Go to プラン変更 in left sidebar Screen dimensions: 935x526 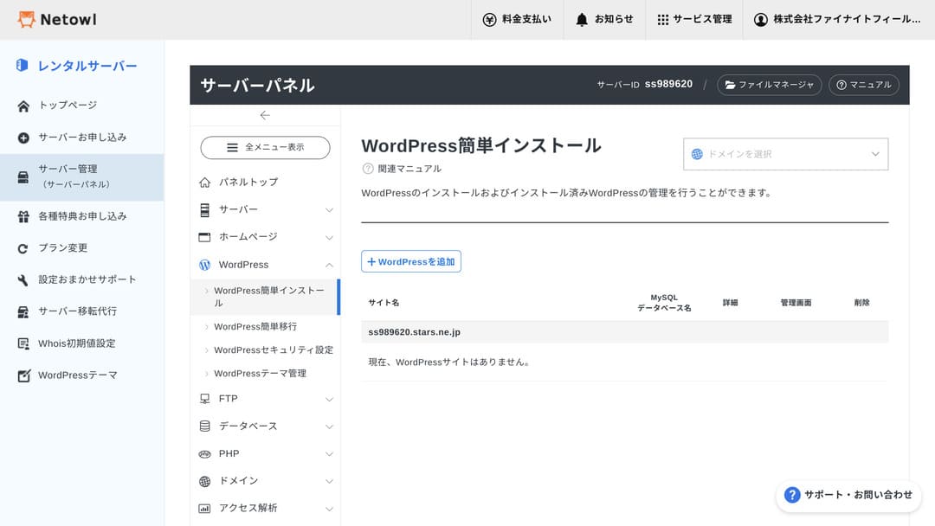(x=62, y=247)
